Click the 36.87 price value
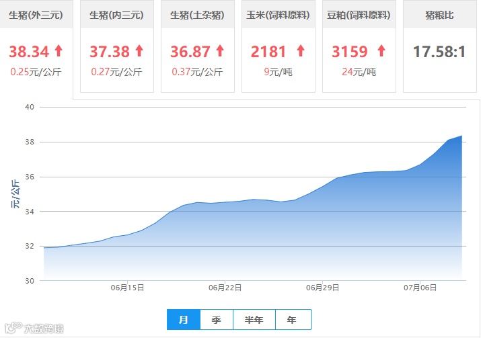Screen dimensions: 481x338 [190, 52]
